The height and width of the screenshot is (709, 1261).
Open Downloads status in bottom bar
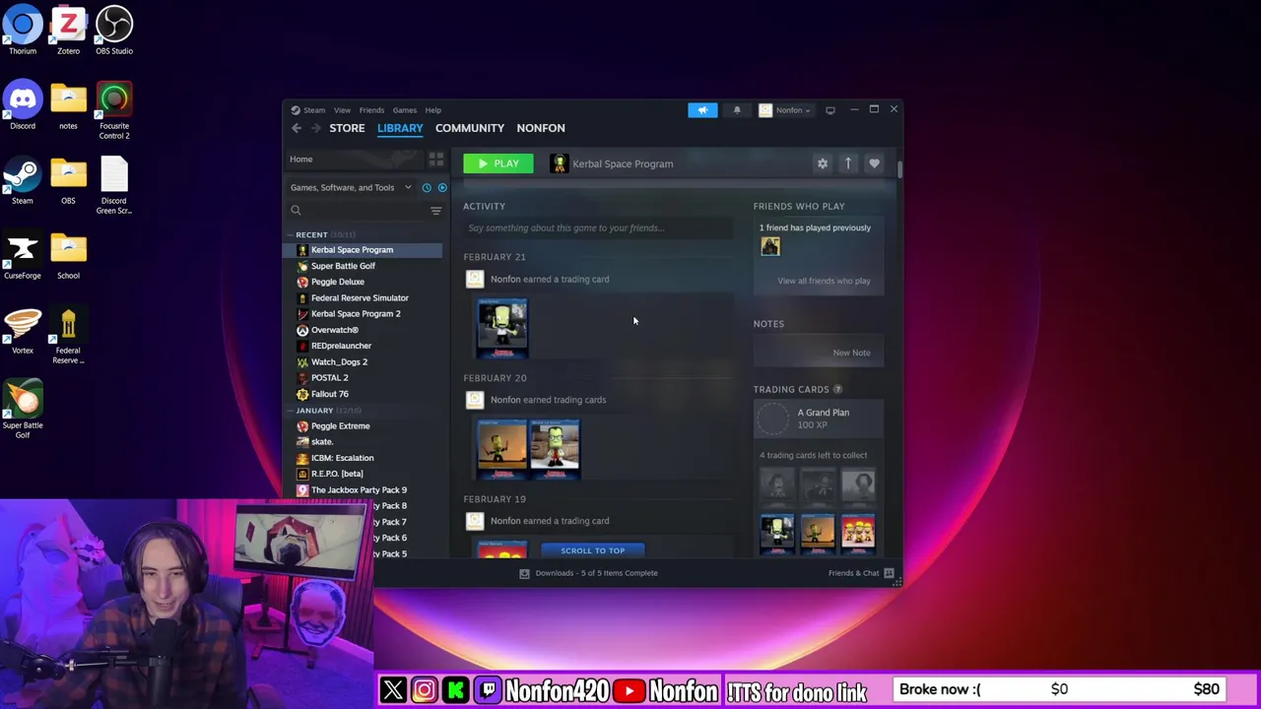coord(589,573)
